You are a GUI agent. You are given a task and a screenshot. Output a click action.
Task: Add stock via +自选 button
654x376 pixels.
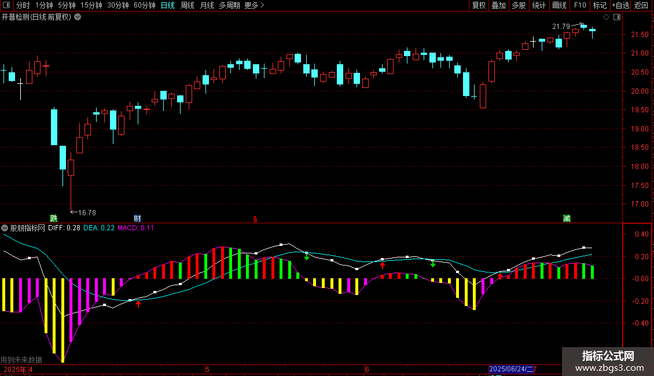click(x=620, y=5)
